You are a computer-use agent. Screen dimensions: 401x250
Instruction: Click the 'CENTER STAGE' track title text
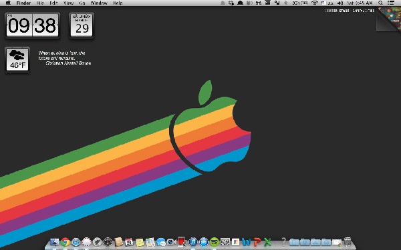coord(337,11)
